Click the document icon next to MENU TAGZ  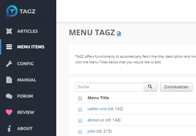click(119, 33)
